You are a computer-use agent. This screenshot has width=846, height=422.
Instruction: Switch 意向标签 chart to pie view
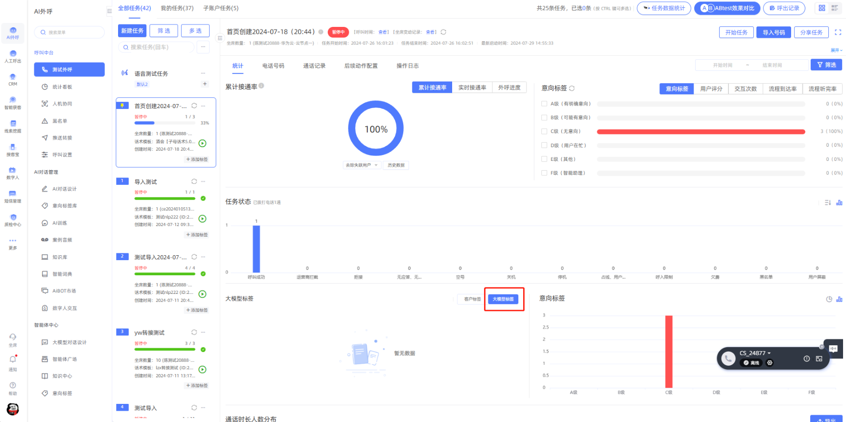[x=829, y=299]
